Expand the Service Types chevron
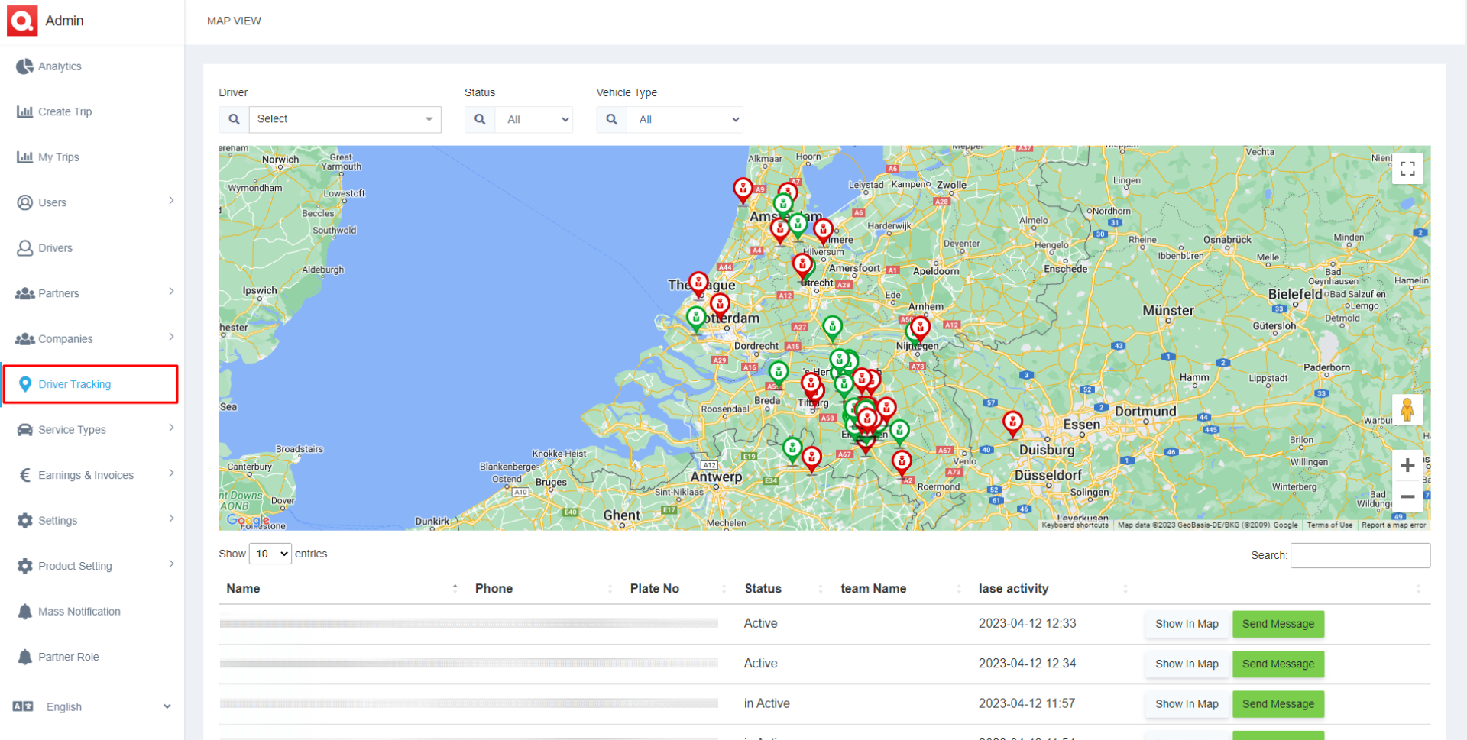 [x=171, y=428]
